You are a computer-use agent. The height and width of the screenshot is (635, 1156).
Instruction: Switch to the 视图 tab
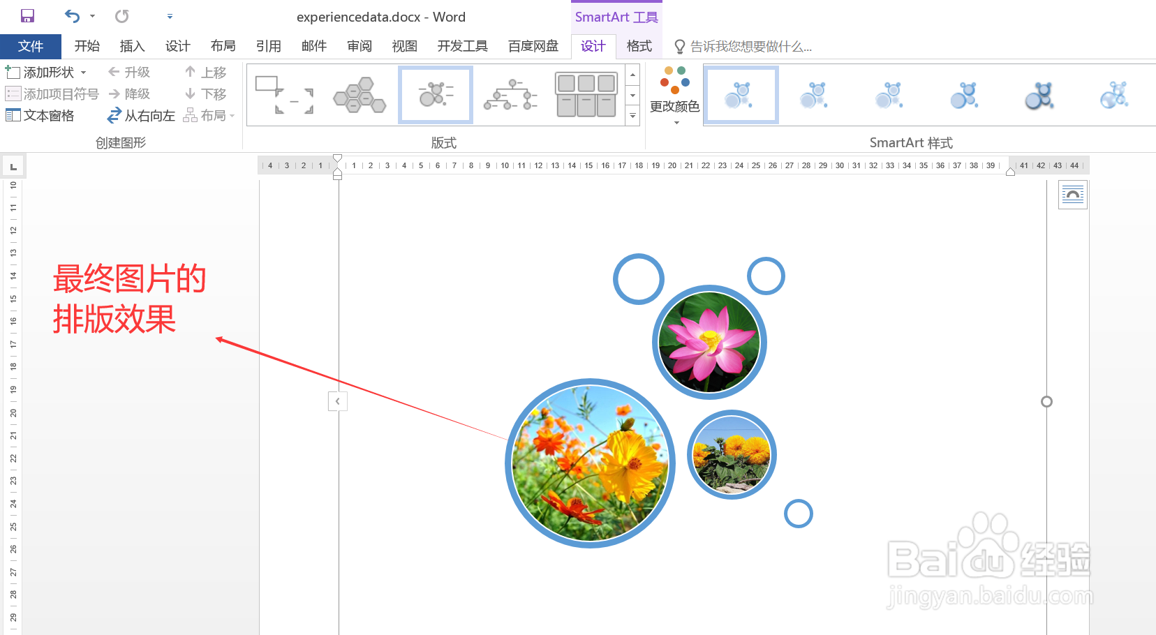[x=405, y=46]
